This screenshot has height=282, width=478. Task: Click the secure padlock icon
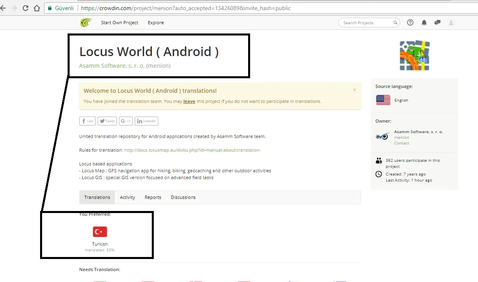[x=50, y=8]
